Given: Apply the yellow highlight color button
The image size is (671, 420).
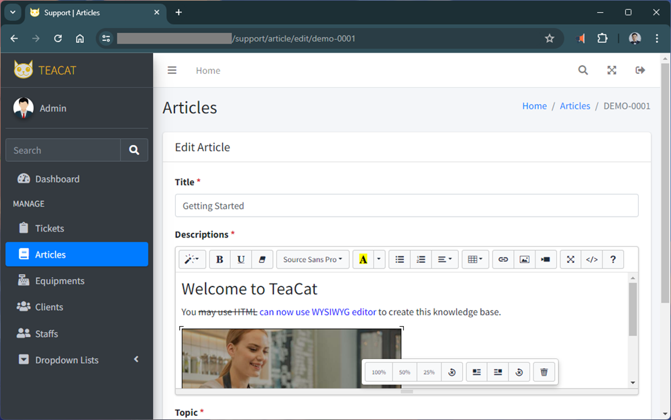Looking at the screenshot, I should coord(363,259).
